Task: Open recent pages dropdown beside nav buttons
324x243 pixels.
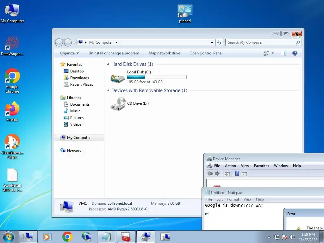Action: click(x=74, y=42)
